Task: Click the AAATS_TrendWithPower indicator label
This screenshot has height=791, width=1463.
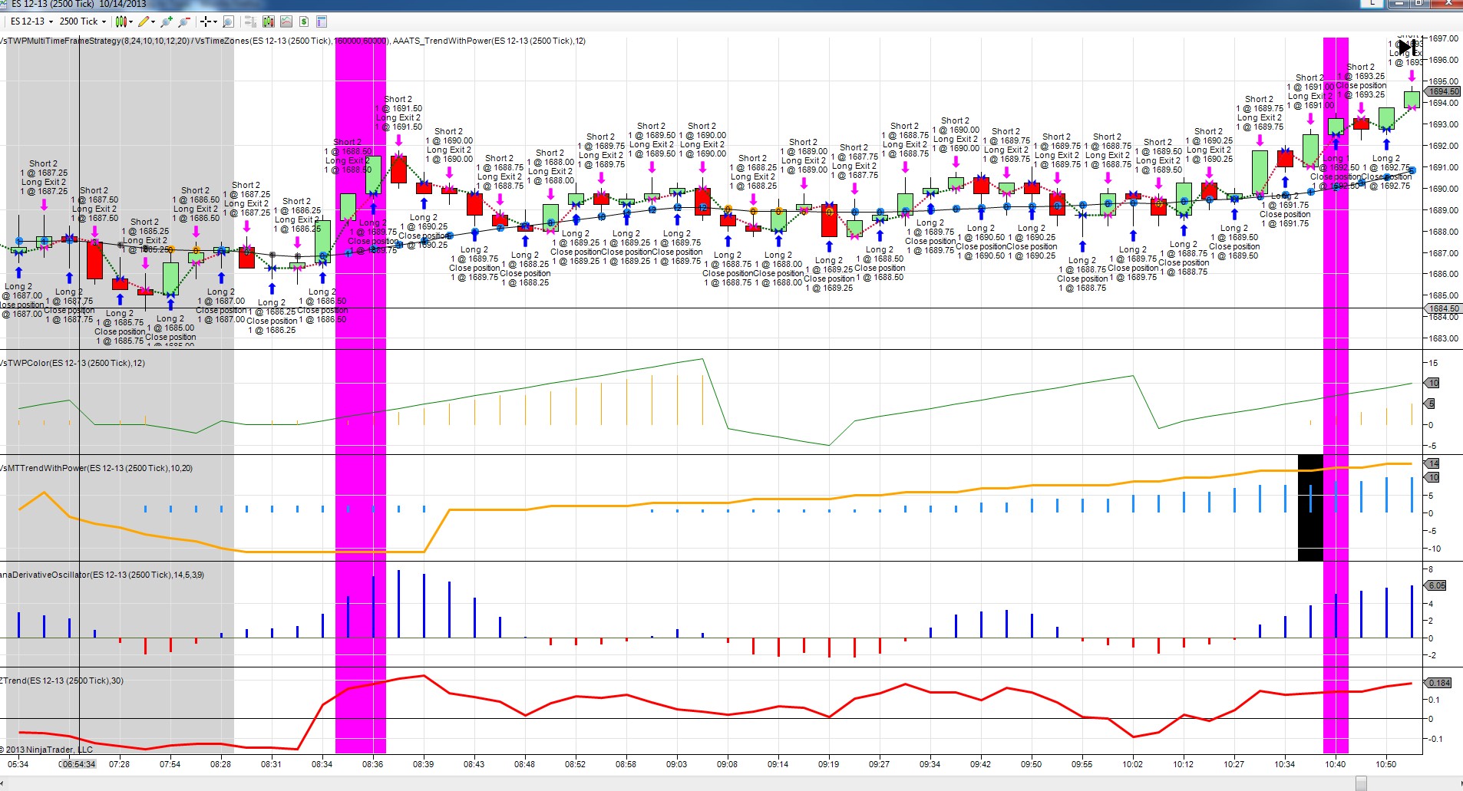Action: coord(489,41)
